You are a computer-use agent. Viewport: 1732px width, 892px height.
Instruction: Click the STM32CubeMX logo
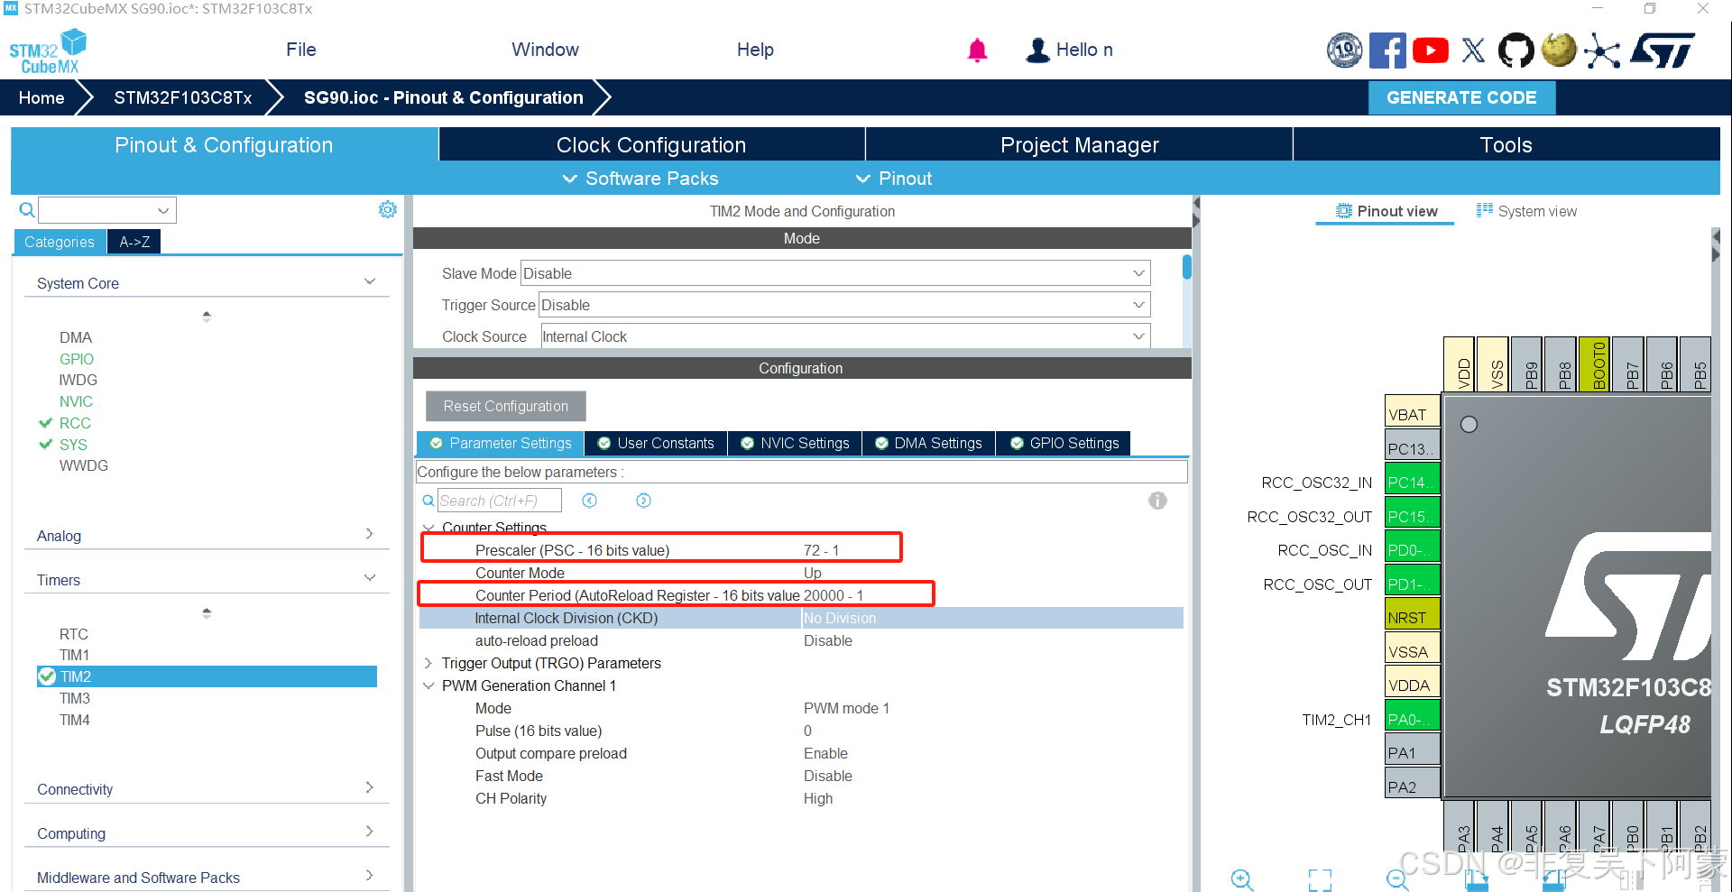pos(48,51)
